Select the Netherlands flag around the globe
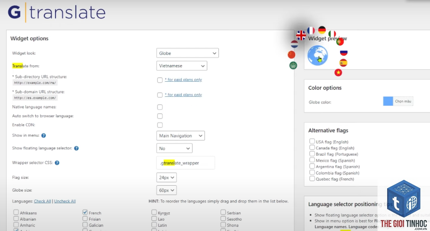Screen dimensions: 430x231 pos(294,44)
